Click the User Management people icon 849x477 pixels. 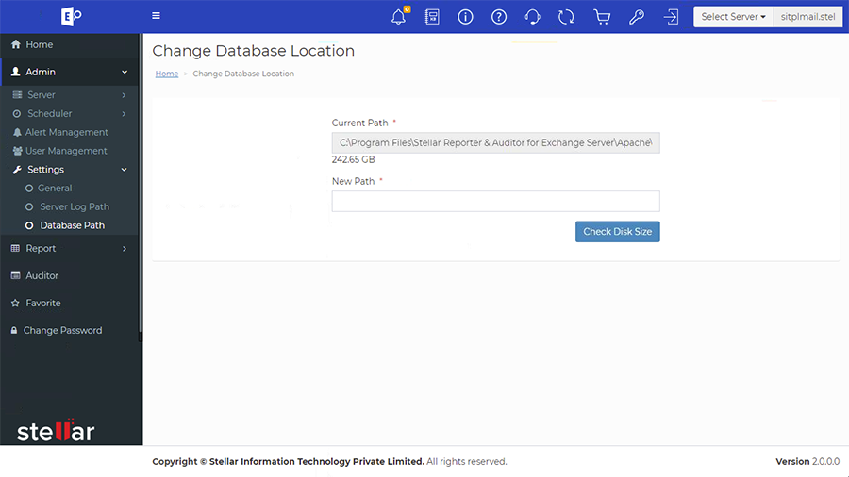tap(17, 151)
